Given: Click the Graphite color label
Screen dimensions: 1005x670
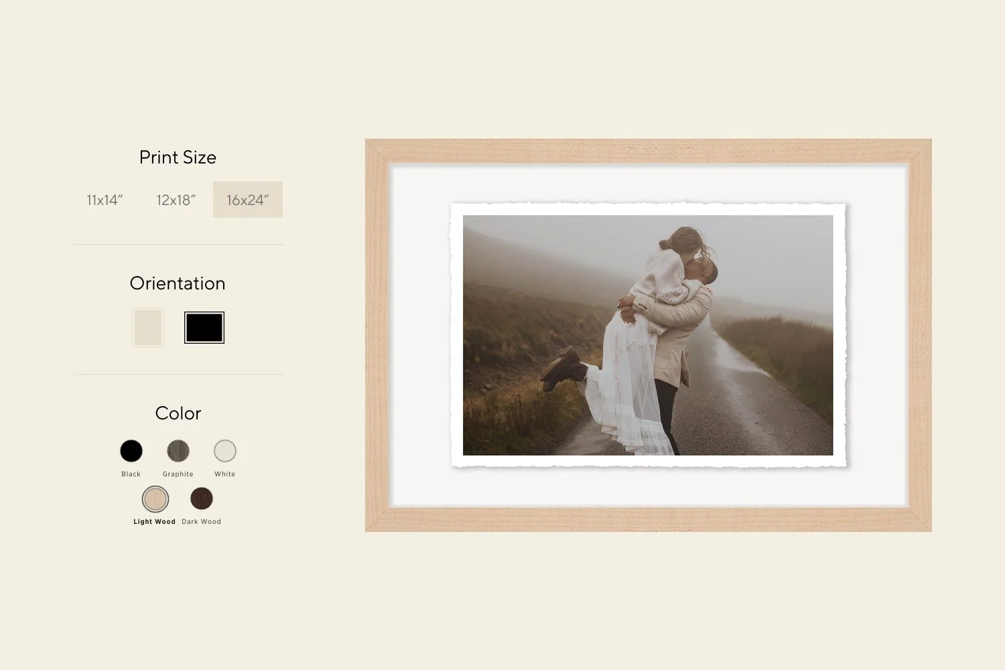Looking at the screenshot, I should coord(178,474).
